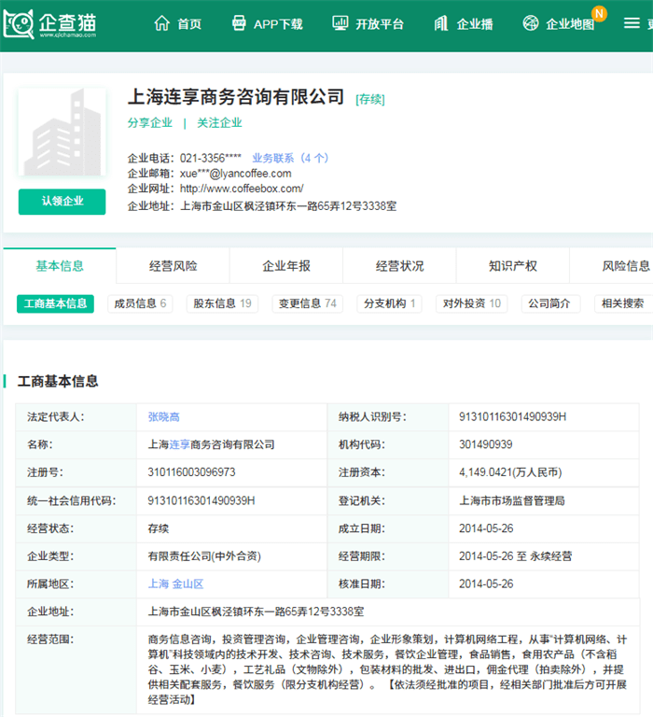This screenshot has width=653, height=717.
Task: Click organization code 301490939
Action: [x=485, y=444]
